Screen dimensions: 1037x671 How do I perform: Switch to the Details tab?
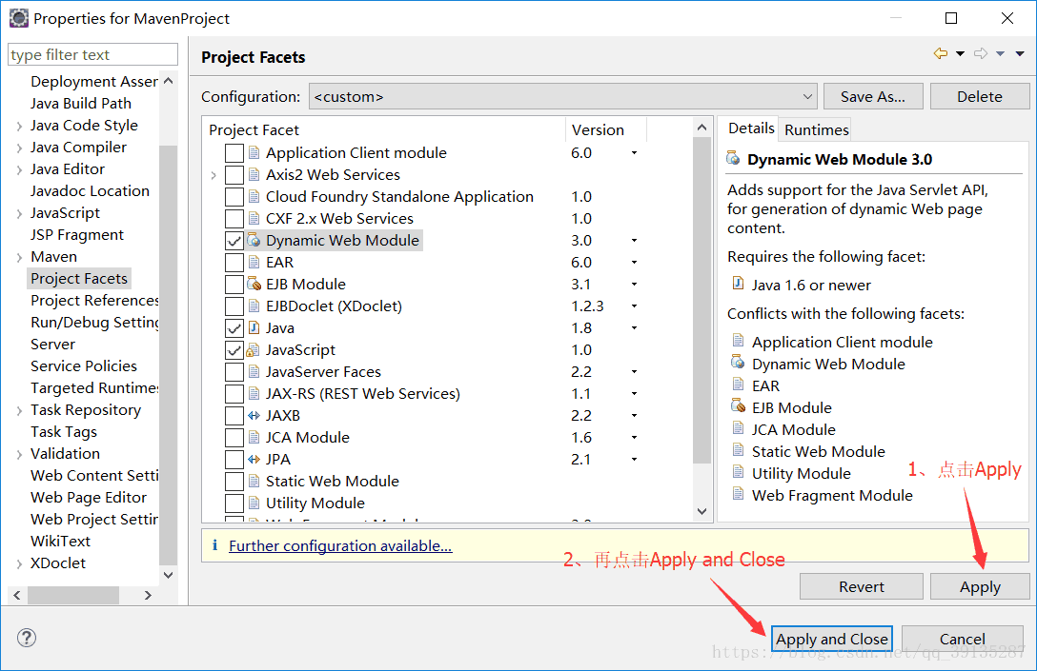(x=751, y=128)
